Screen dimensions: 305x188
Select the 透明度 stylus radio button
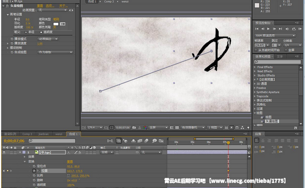click(x=41, y=32)
